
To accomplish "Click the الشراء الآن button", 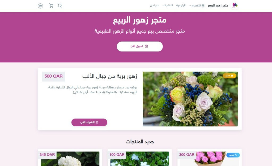I will (89, 123).
